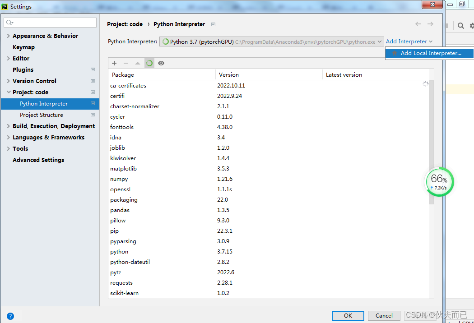The image size is (474, 323).
Task: Click the Latest version column header
Action: pos(376,74)
